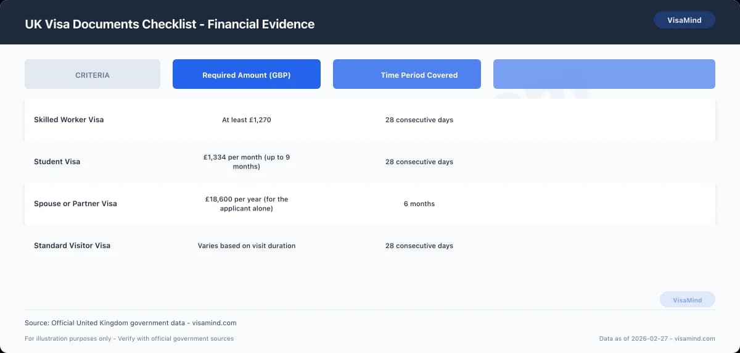Click the '£1,334 per month' amount cell
Viewport: 740px width, 353px height.
(x=247, y=162)
